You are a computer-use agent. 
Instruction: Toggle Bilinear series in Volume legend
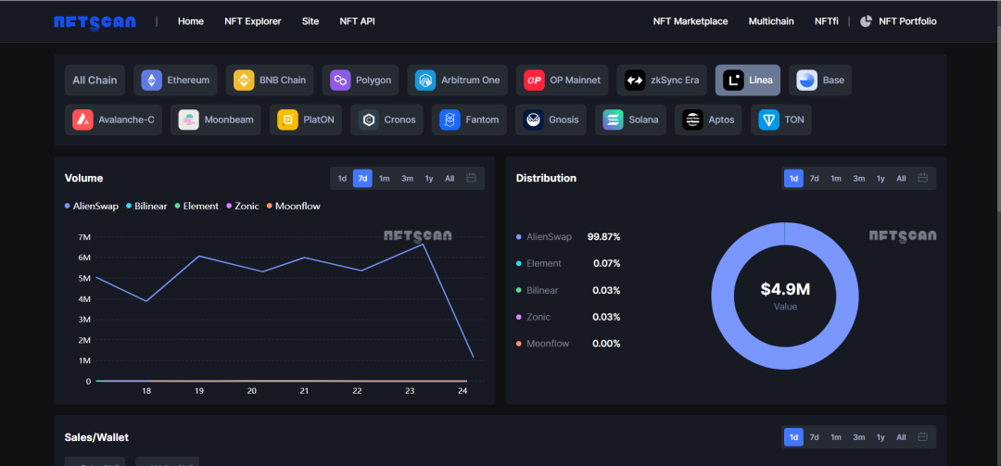click(146, 207)
